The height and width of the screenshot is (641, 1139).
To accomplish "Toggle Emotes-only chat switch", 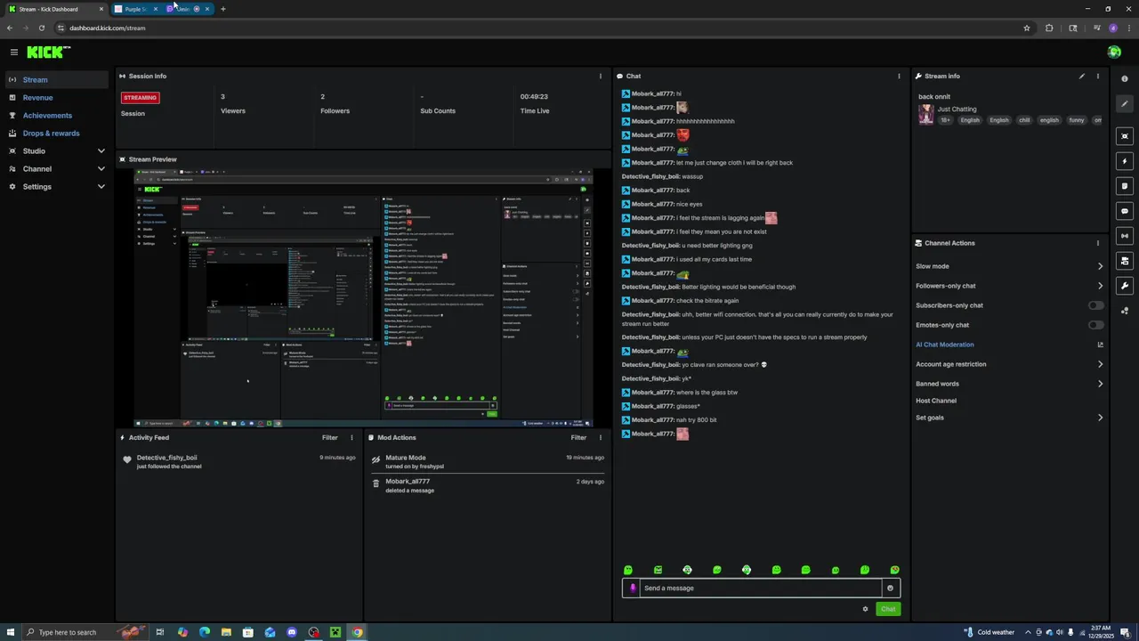I will 1096,325.
